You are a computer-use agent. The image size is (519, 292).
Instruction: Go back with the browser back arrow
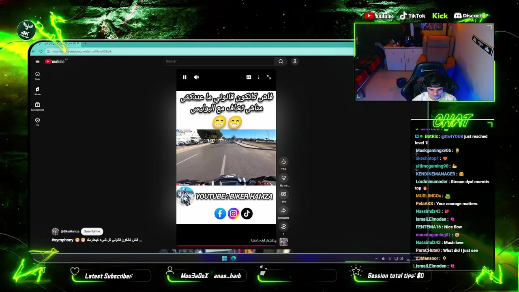click(33, 52)
